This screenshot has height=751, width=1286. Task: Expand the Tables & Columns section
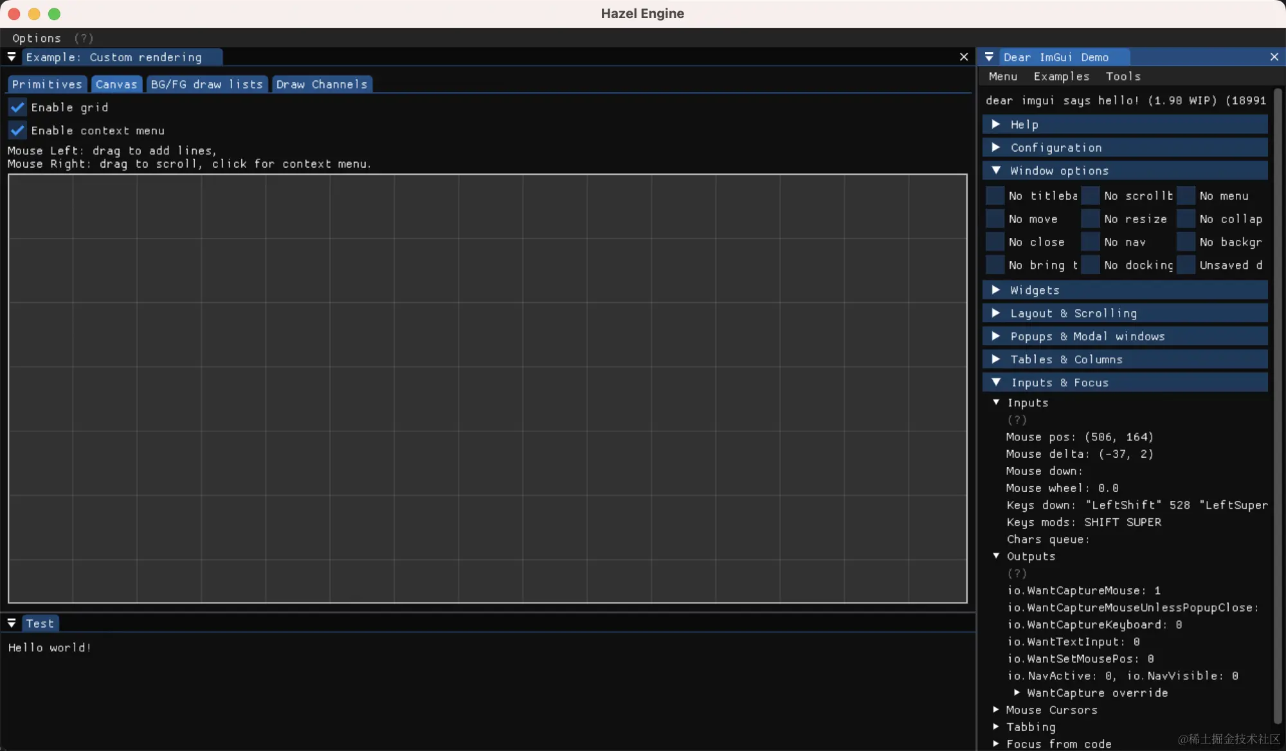pyautogui.click(x=1125, y=359)
